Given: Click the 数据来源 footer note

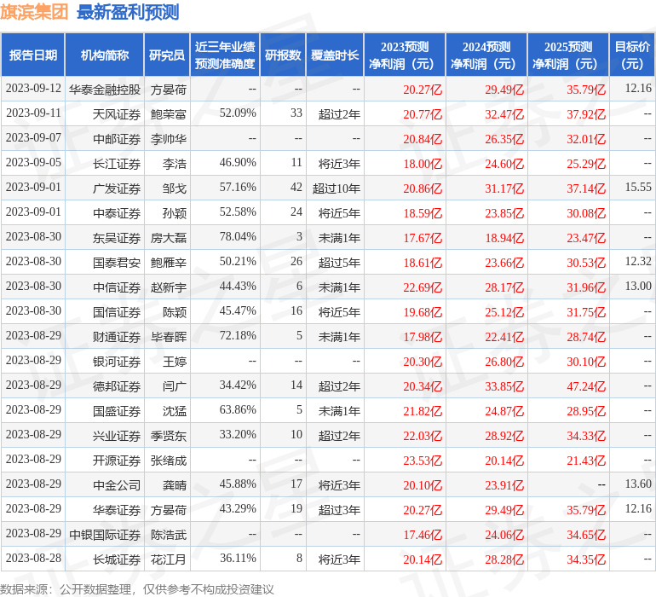Looking at the screenshot, I should (137, 589).
